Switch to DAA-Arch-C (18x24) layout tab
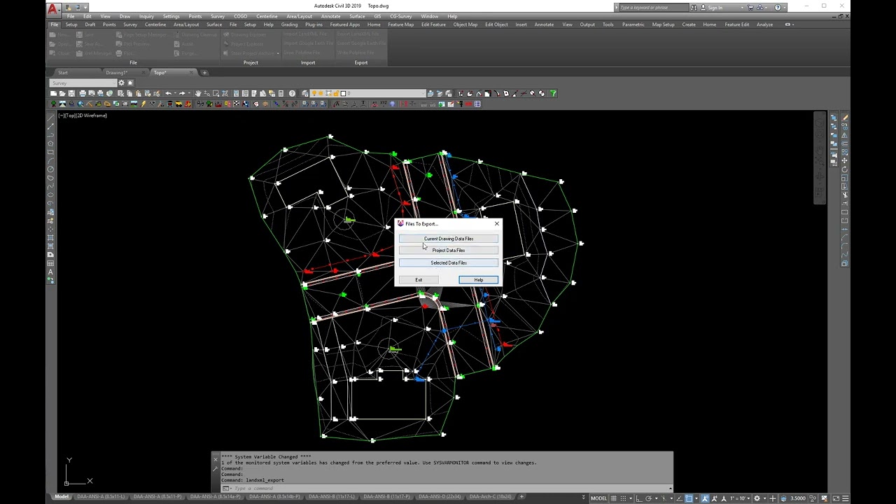The height and width of the screenshot is (504, 896). (x=490, y=497)
